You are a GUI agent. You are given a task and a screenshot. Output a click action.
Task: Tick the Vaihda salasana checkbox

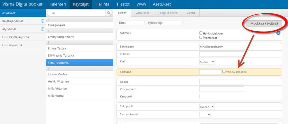click(x=224, y=71)
